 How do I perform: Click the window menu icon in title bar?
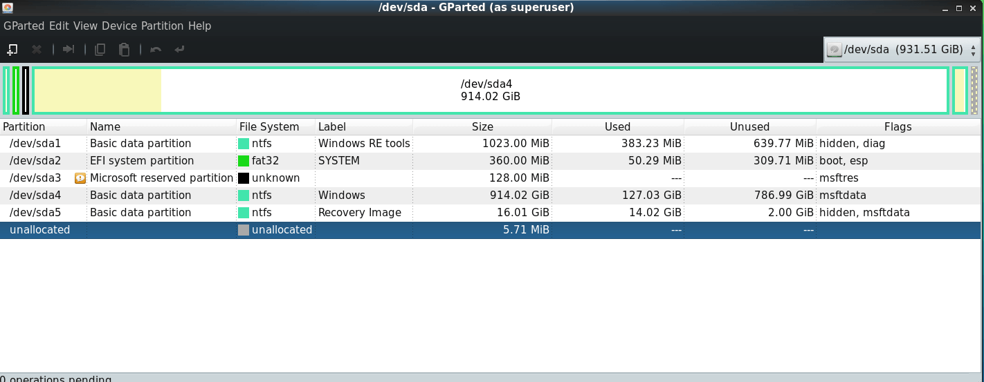8,8
